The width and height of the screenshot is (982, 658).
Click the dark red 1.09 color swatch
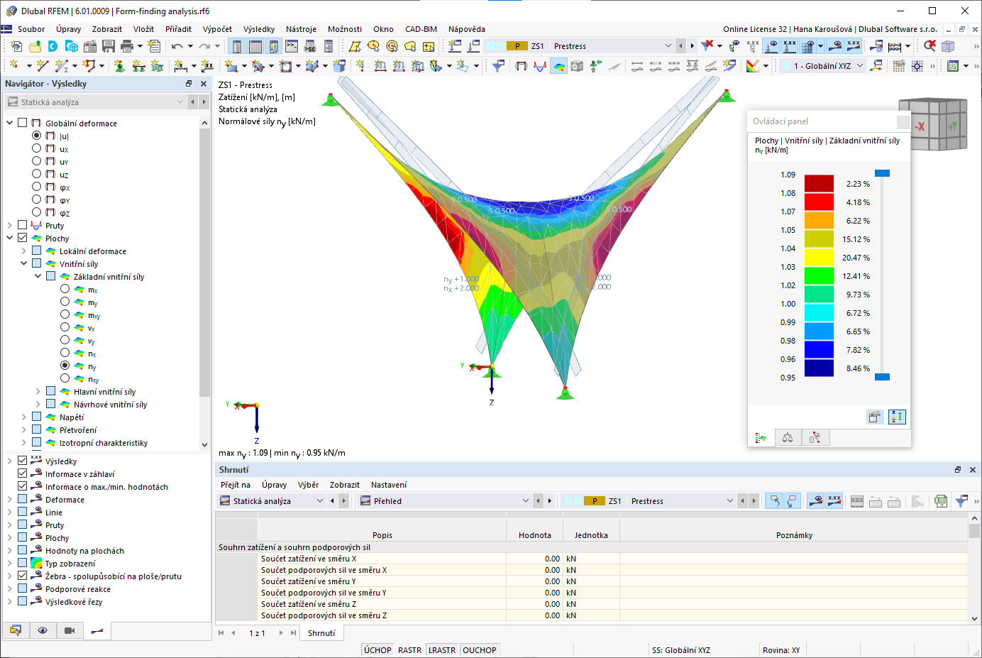[819, 183]
